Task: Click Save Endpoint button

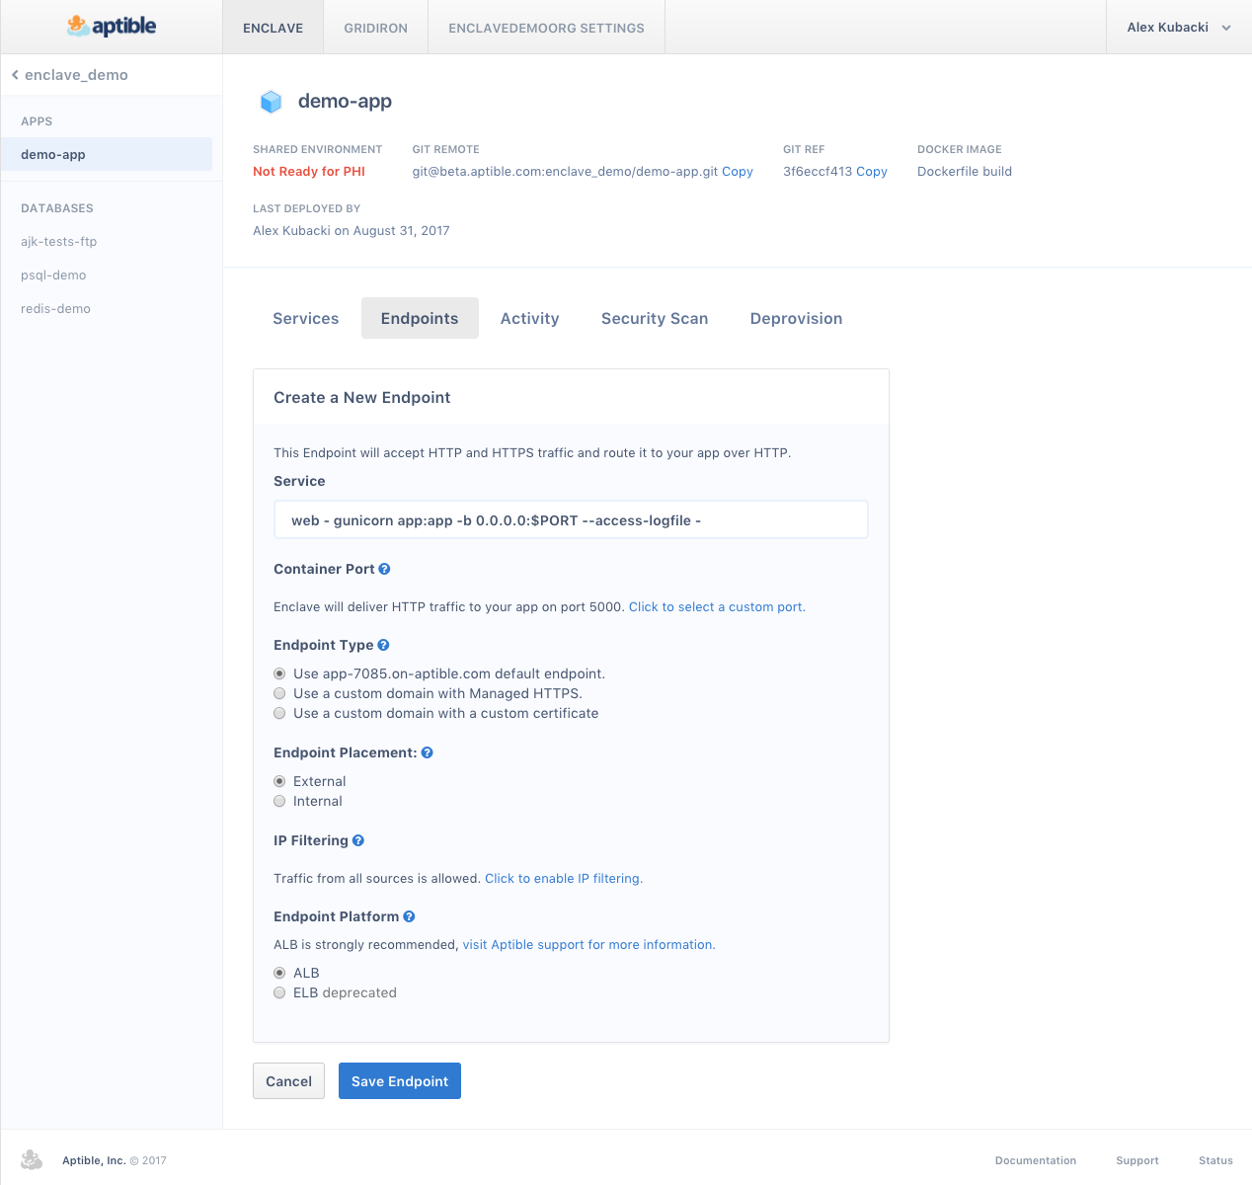Action: [x=400, y=1081]
